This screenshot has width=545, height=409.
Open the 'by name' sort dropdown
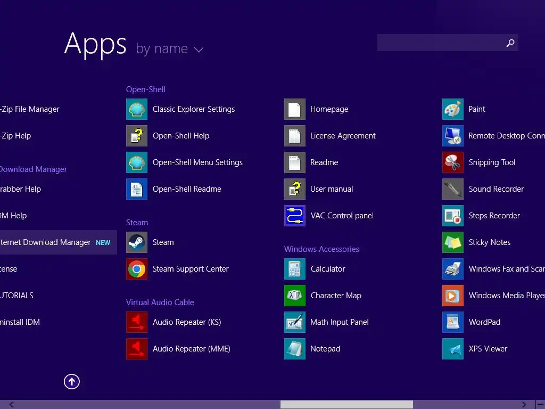(x=170, y=49)
